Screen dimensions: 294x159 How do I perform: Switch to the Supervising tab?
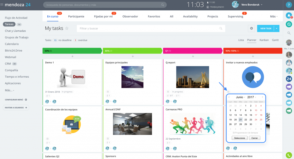coord(235,16)
